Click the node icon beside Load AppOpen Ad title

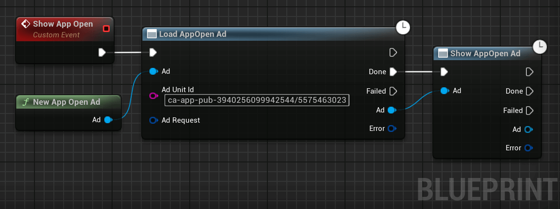[x=152, y=34]
